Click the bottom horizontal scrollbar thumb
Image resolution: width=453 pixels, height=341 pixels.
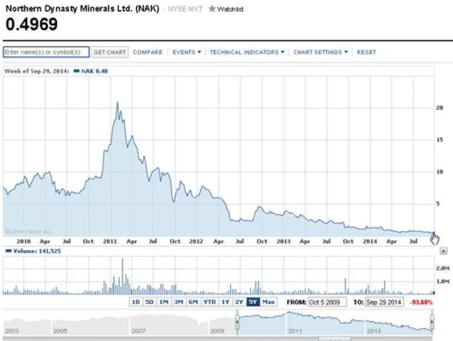(334, 339)
